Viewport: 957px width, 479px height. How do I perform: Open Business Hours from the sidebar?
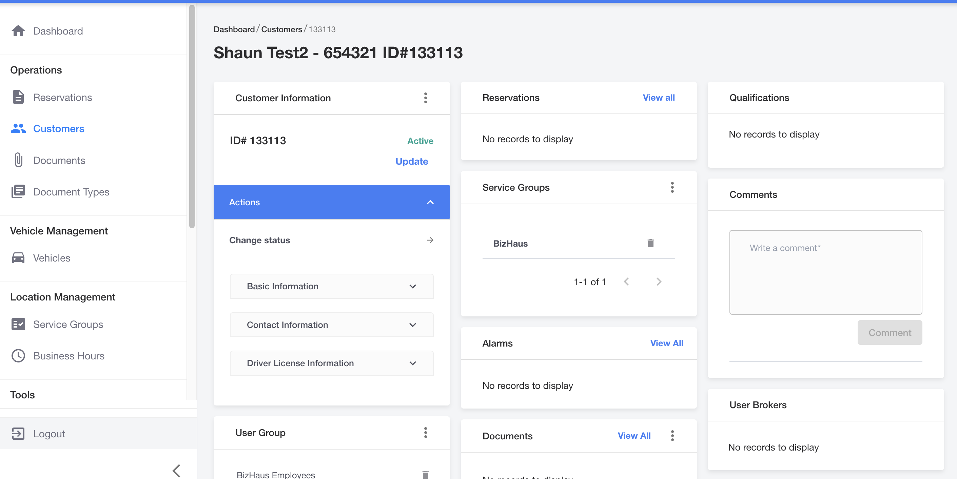click(x=69, y=356)
